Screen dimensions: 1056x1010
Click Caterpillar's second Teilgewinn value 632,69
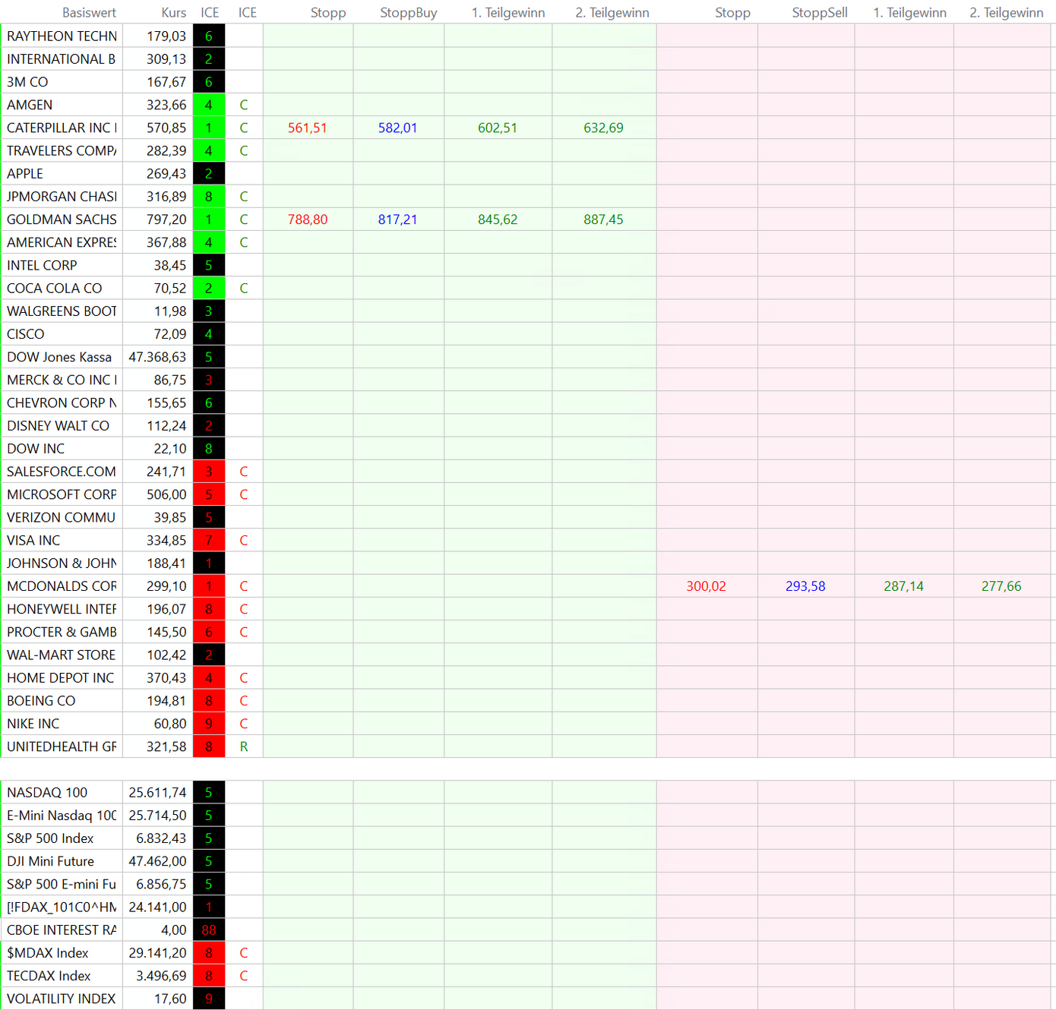click(x=603, y=128)
